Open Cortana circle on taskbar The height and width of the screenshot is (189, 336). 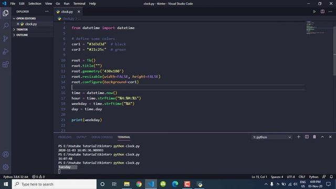point(102,184)
